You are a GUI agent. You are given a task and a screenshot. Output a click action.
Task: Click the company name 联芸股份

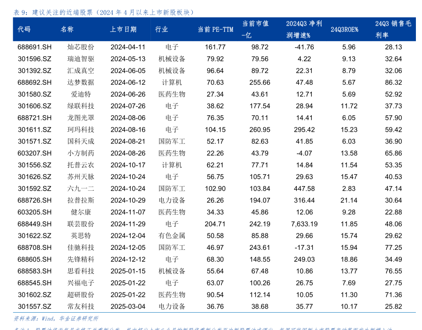click(81, 224)
